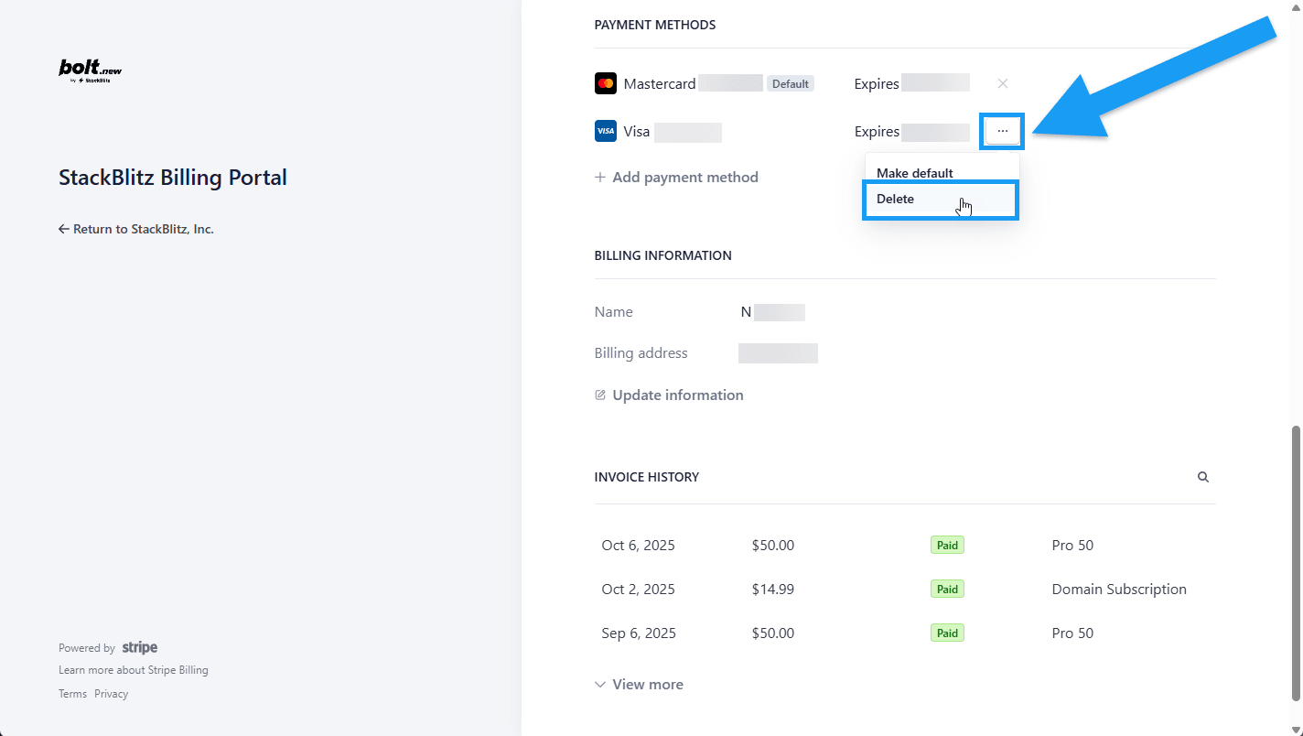Click the plus icon beside Add payment method
The height and width of the screenshot is (736, 1303).
pos(600,177)
